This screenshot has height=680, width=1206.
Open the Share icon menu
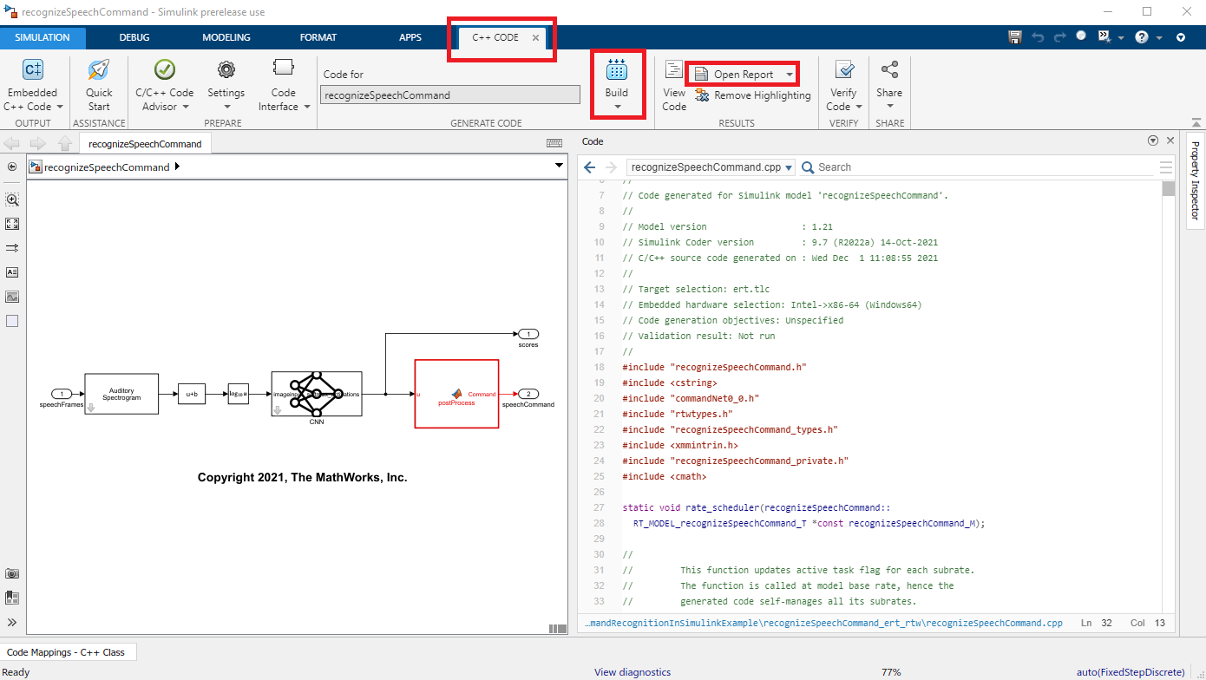889,71
